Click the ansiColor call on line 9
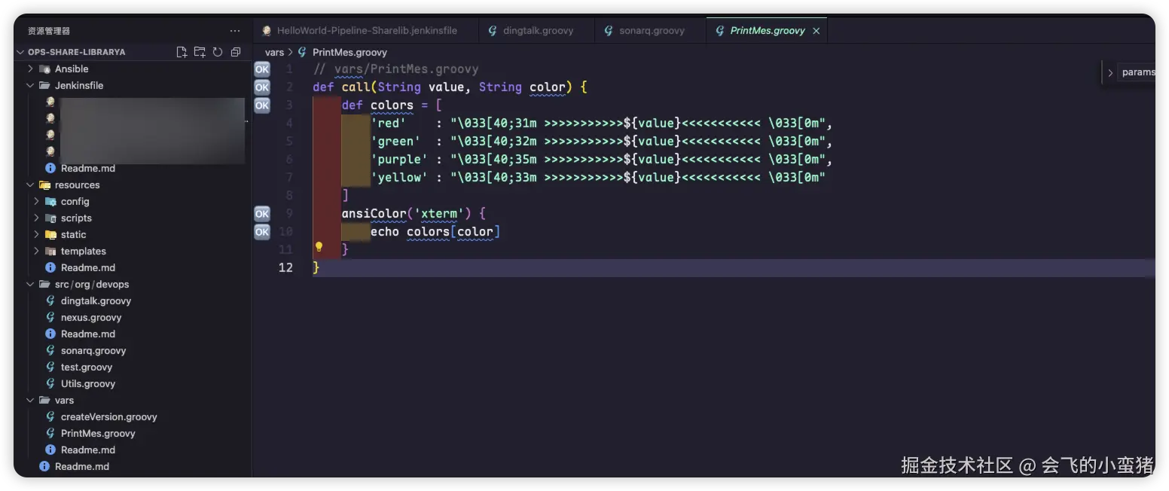 coord(374,213)
